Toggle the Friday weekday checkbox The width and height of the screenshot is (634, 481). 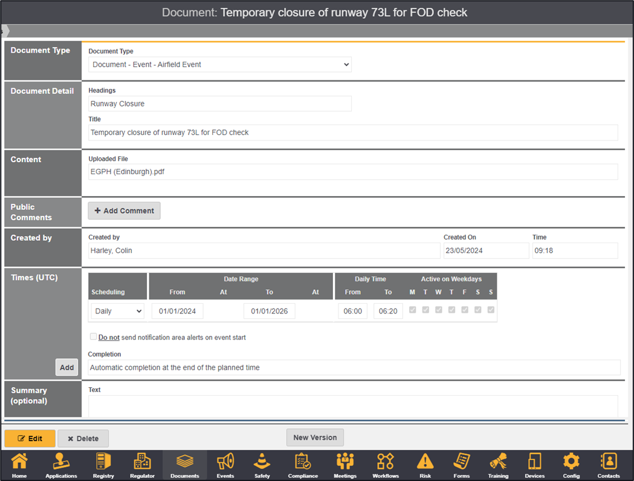465,310
